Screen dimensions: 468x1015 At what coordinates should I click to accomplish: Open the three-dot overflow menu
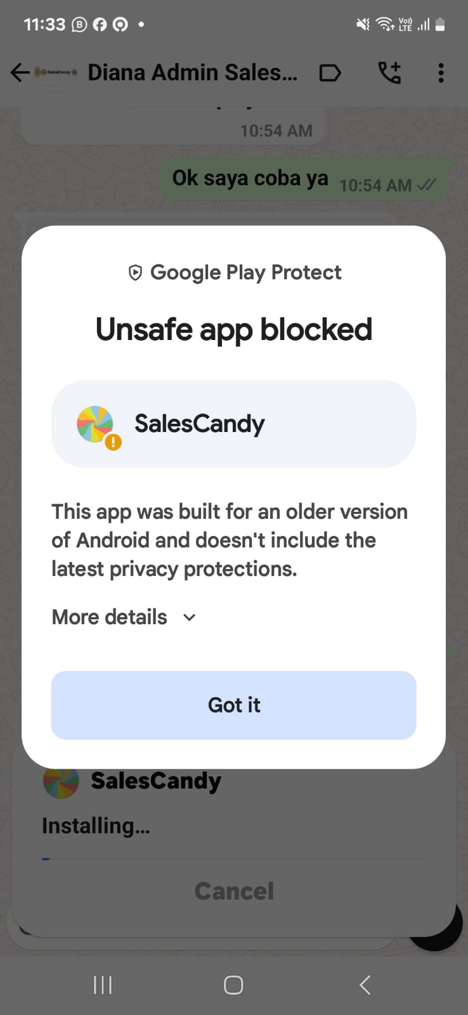click(441, 73)
